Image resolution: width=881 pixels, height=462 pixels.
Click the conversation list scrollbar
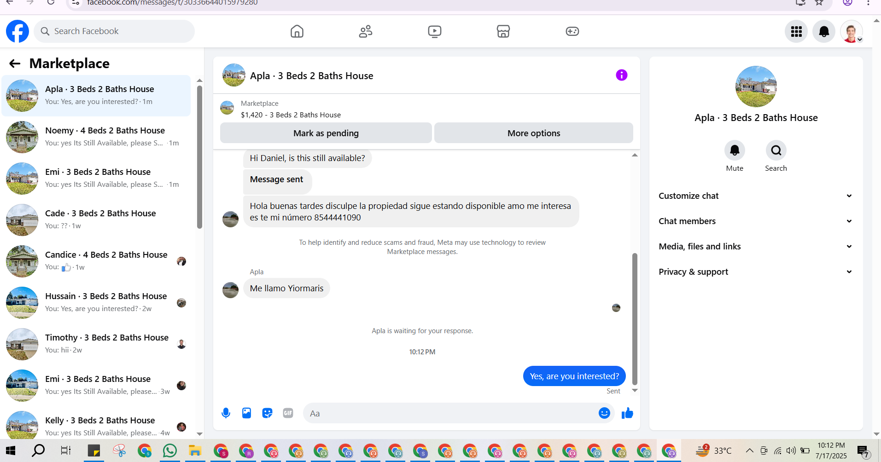pyautogui.click(x=199, y=157)
